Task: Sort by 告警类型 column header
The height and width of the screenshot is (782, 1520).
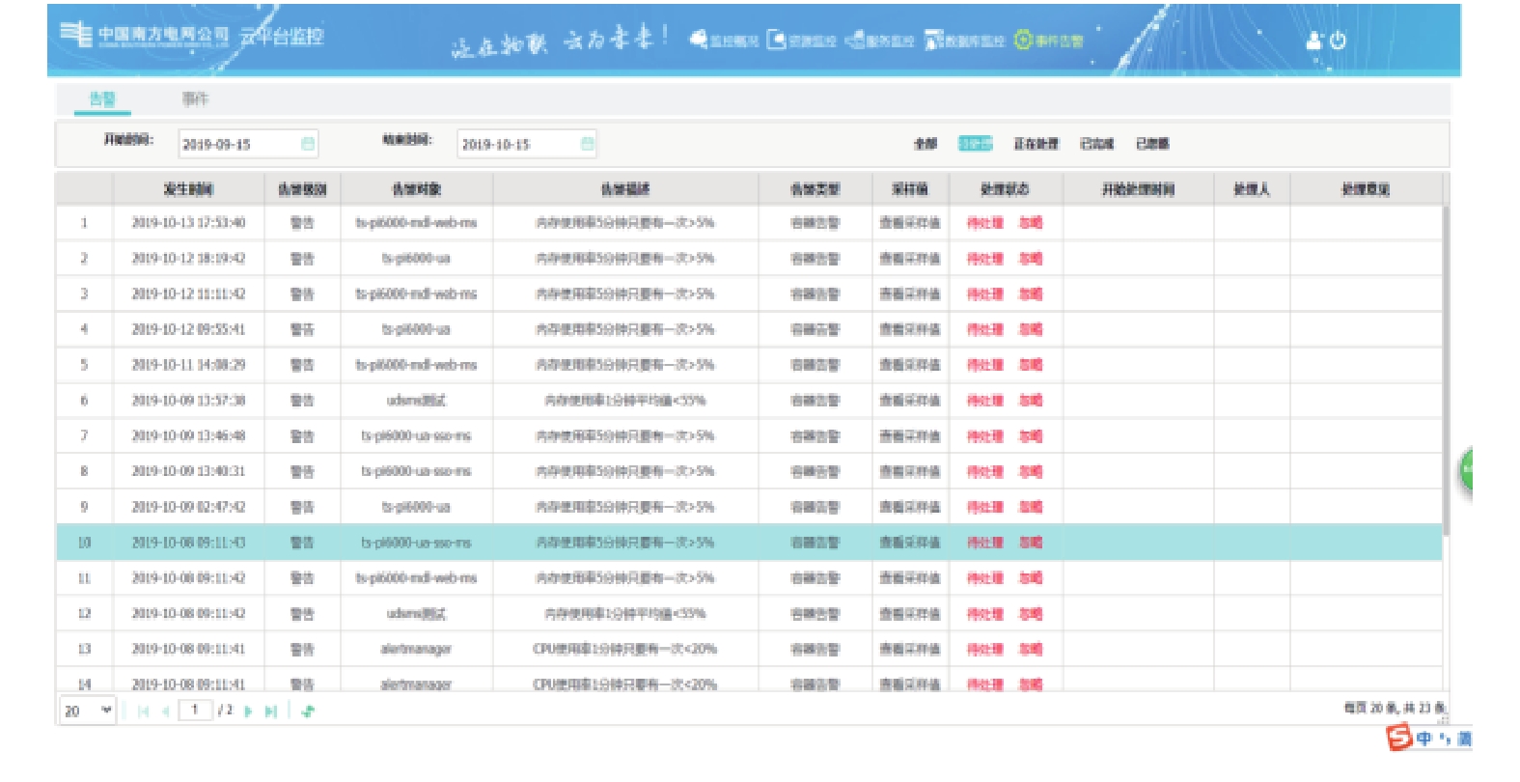Action: 815,189
